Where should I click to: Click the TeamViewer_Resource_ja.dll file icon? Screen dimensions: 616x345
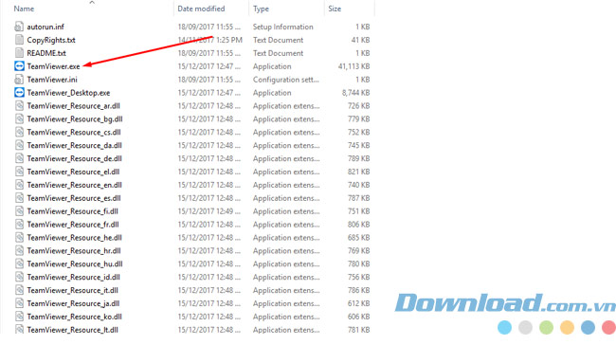19,303
